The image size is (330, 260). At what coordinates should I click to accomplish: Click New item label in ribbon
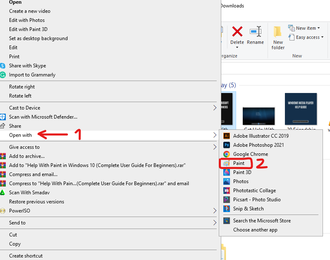(306, 28)
